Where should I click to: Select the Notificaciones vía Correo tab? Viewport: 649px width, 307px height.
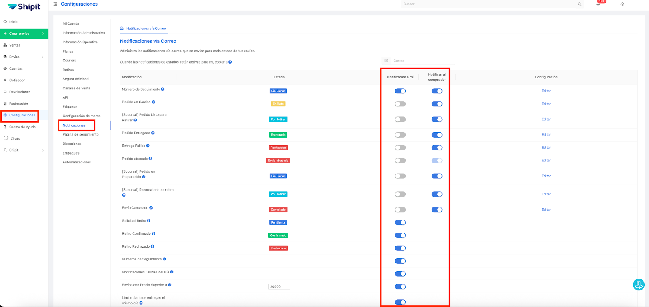(146, 28)
